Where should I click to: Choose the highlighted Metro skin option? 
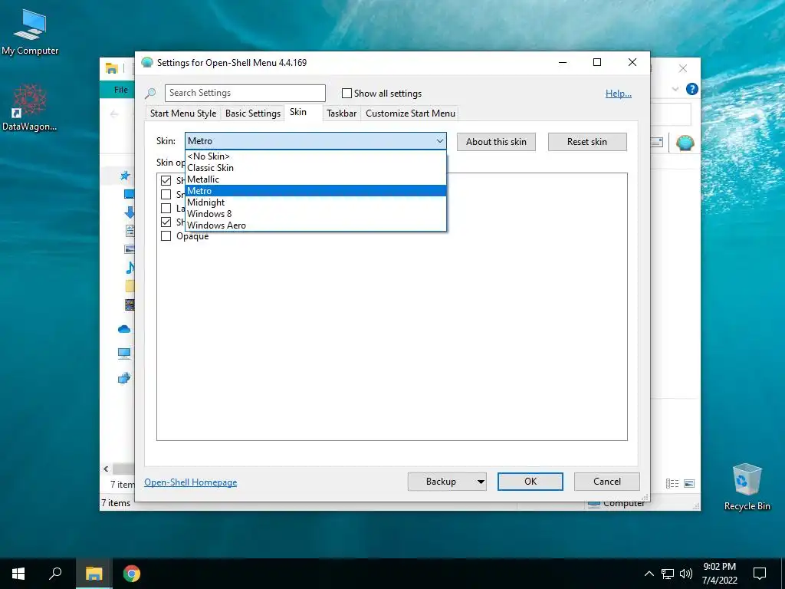(315, 191)
